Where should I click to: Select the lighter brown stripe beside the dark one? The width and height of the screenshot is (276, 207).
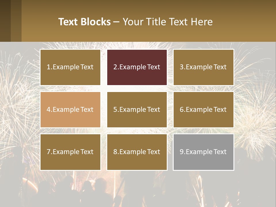16,21
